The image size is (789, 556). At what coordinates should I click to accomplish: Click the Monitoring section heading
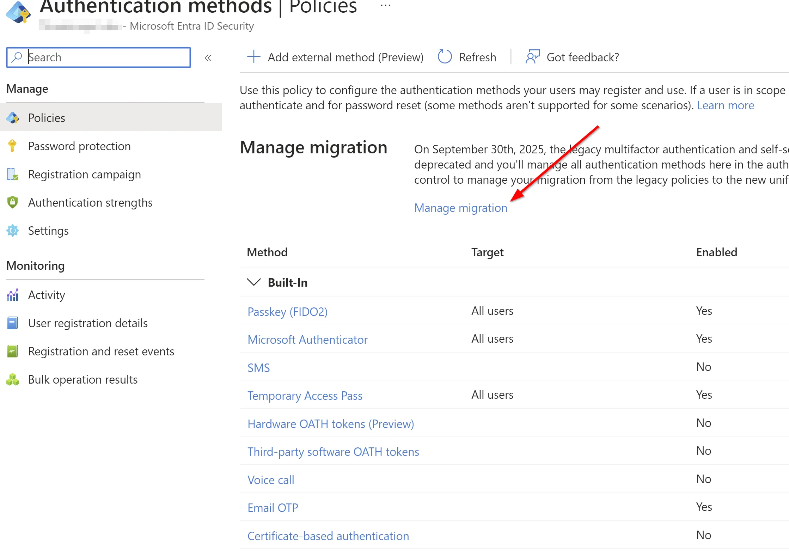[36, 265]
